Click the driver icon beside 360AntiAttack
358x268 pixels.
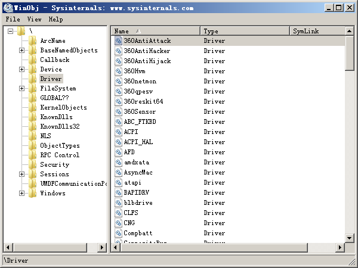[x=118, y=40]
